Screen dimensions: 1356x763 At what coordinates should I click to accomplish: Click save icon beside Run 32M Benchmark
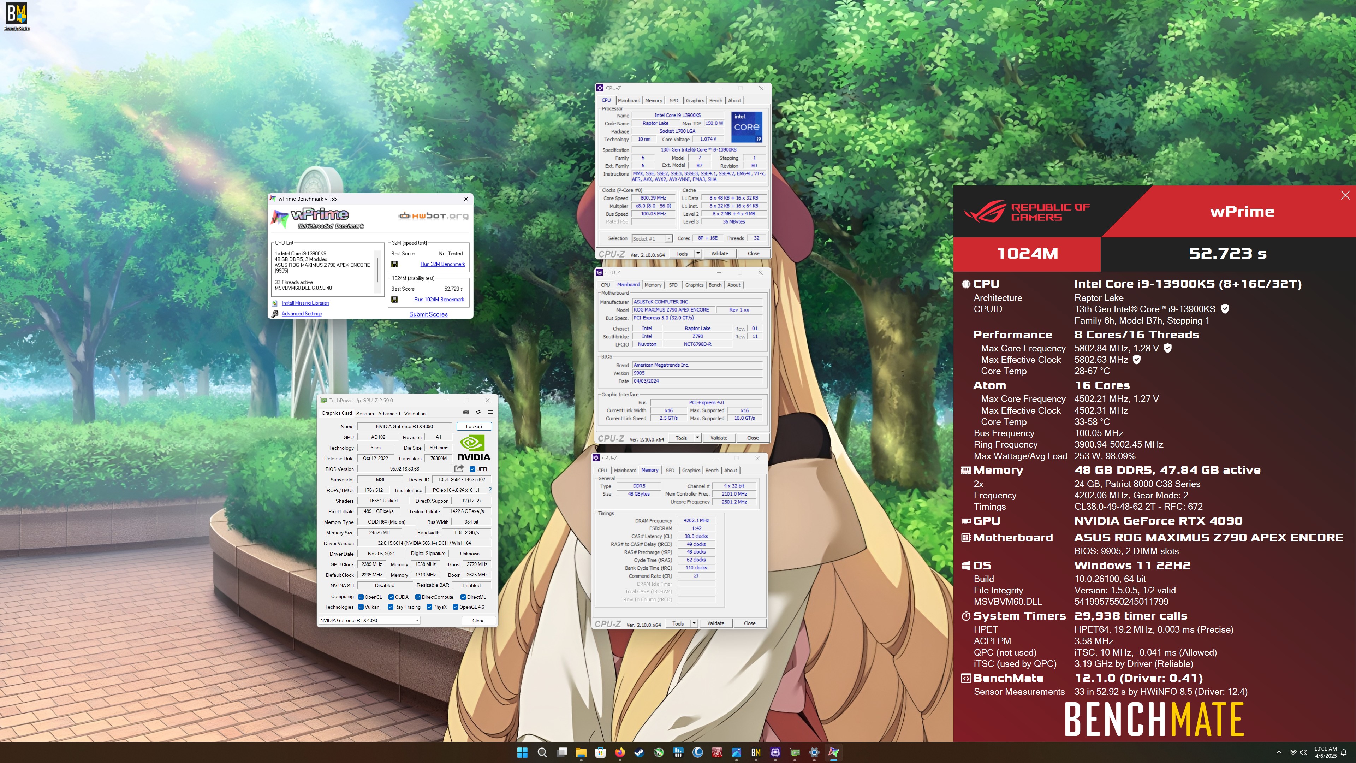(x=394, y=264)
